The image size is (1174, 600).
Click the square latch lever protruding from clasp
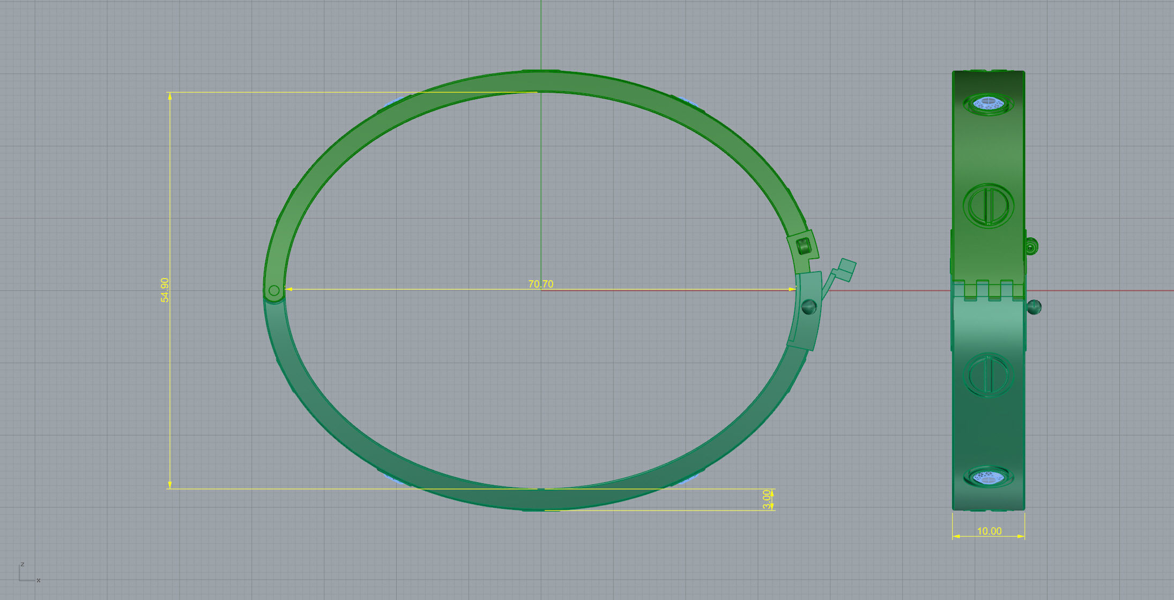846,269
